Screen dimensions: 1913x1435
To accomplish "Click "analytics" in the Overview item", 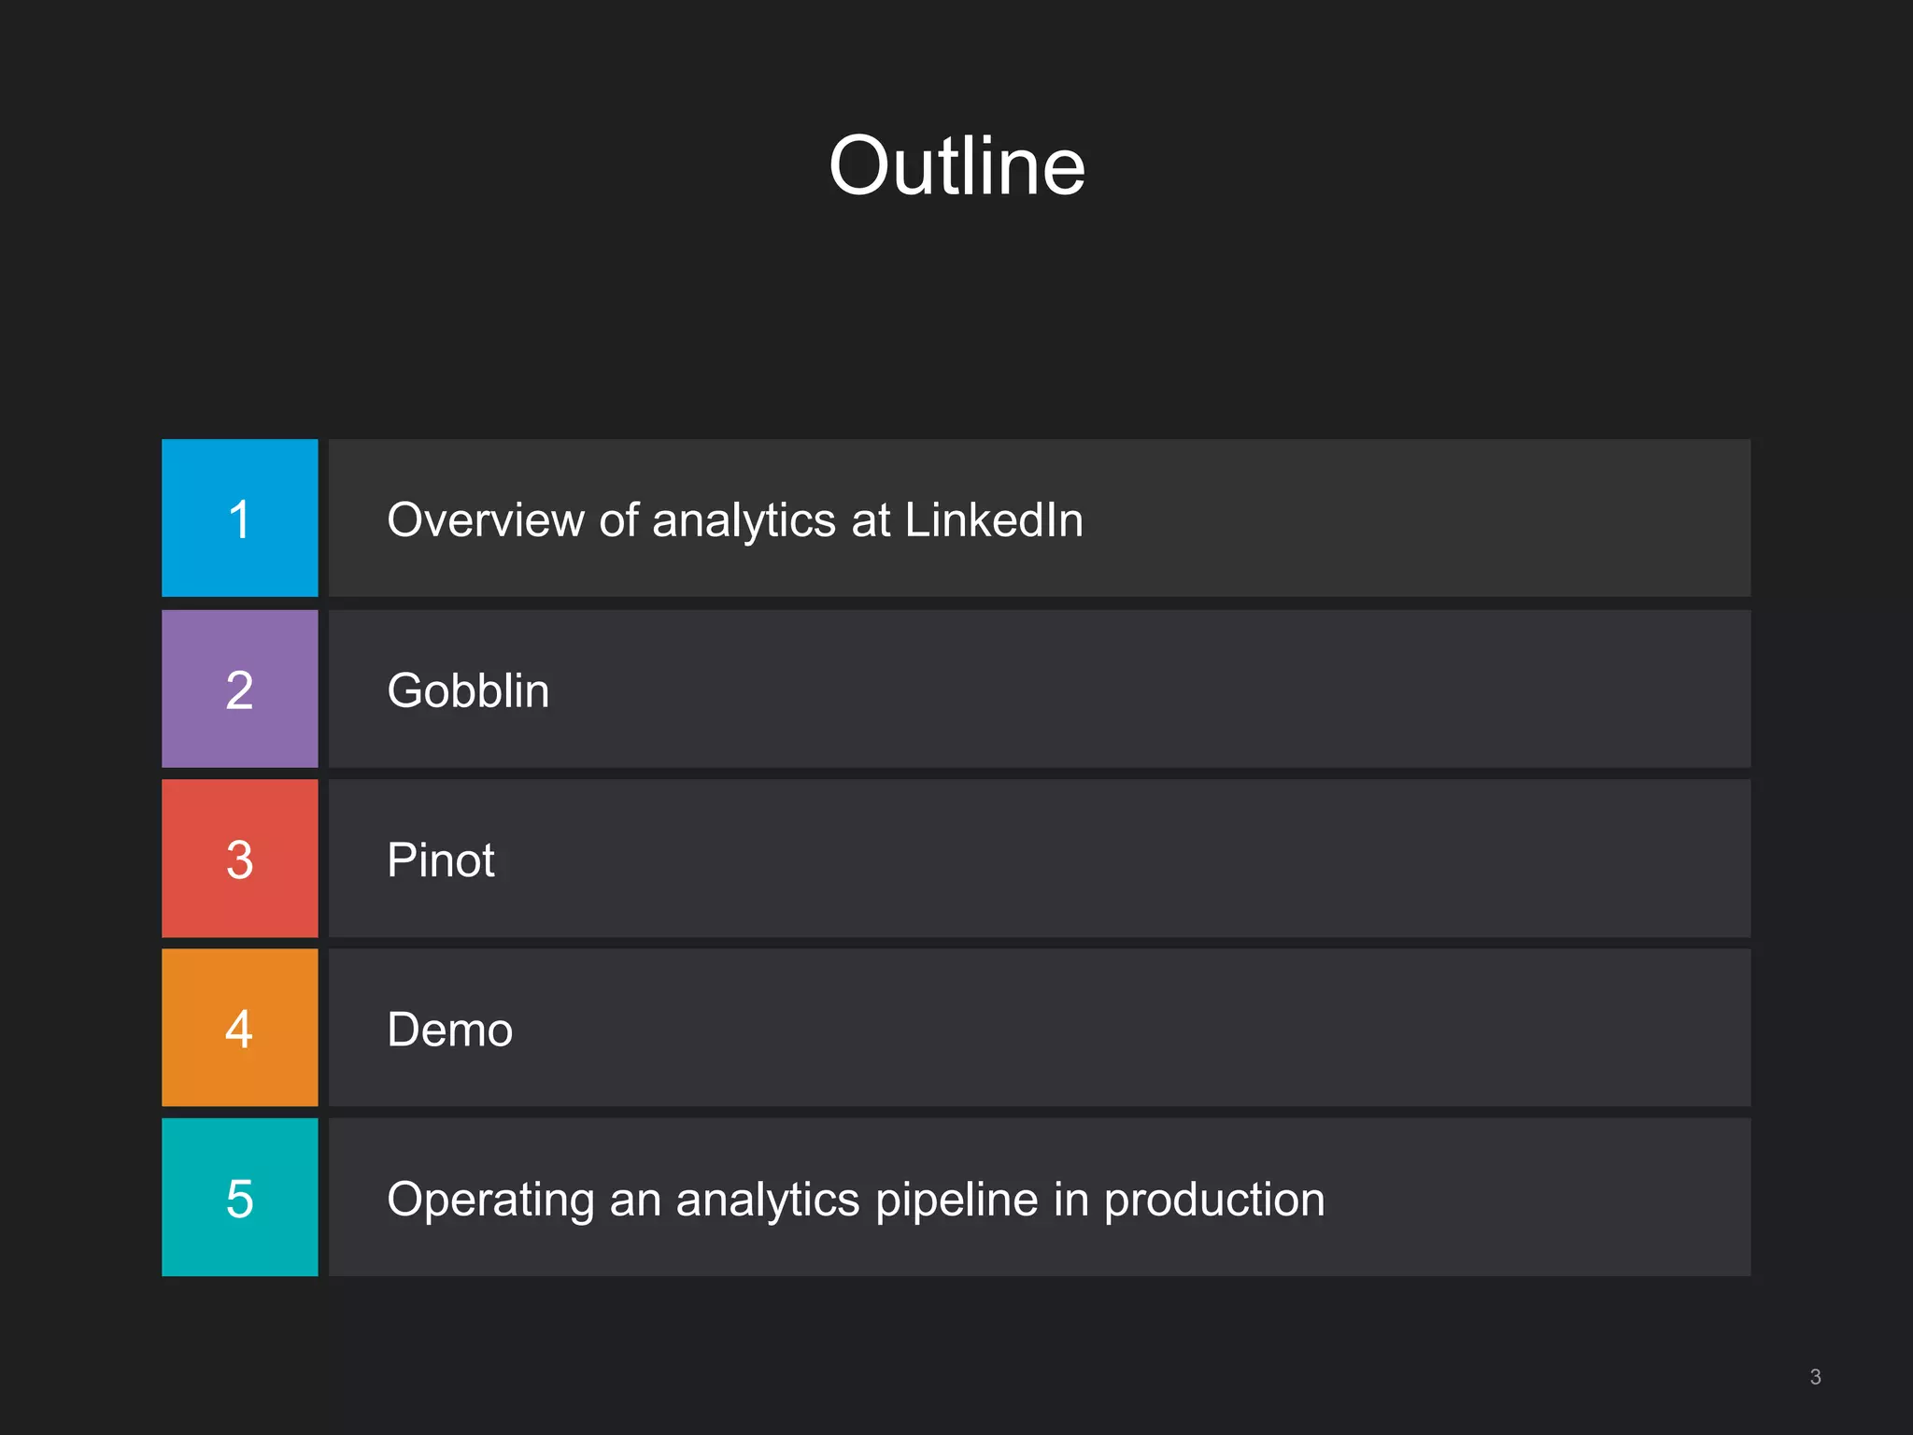I will pos(744,519).
